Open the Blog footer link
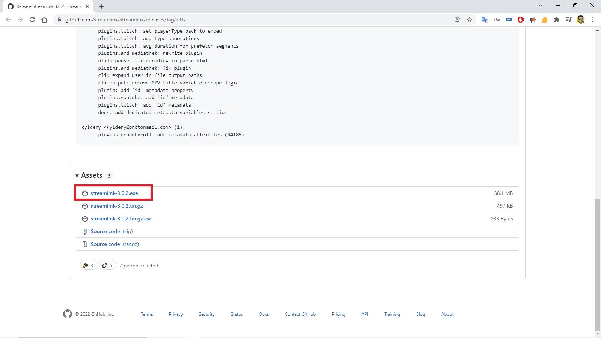 (x=421, y=314)
